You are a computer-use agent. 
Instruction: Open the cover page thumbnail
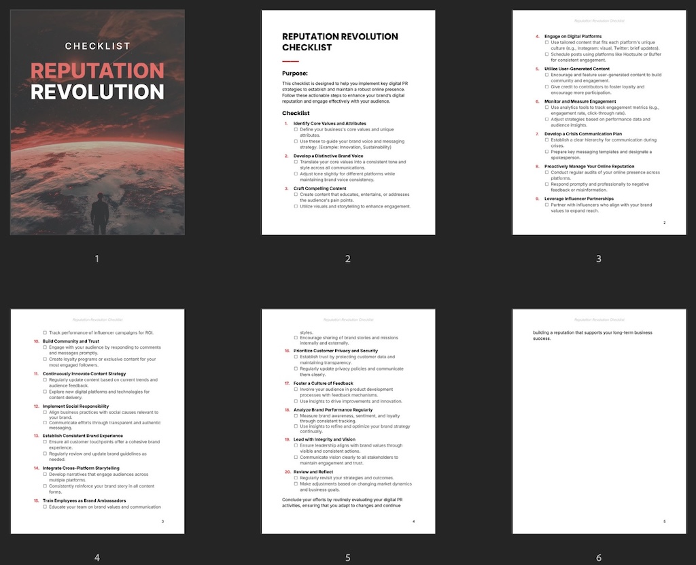(97, 121)
